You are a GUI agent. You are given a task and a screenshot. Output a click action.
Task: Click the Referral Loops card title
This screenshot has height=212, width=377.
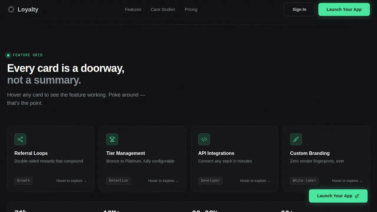pyautogui.click(x=31, y=153)
